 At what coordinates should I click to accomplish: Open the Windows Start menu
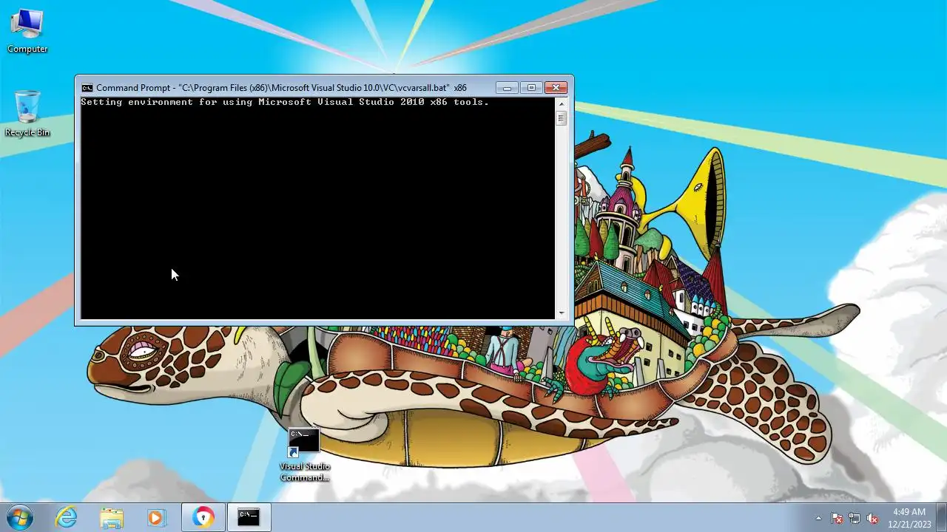tap(20, 517)
